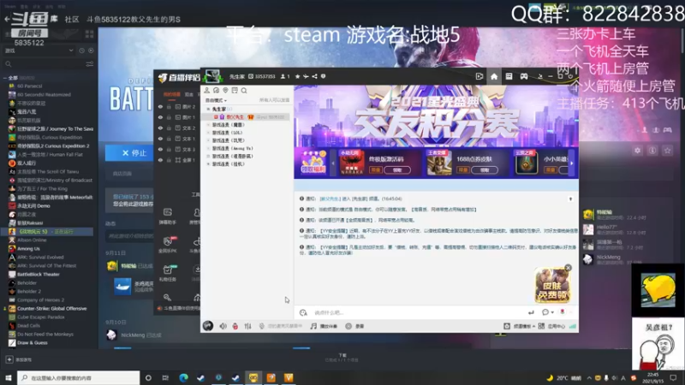
Task: Open the audio mixer sliders icon in YY
Action: pos(247,326)
